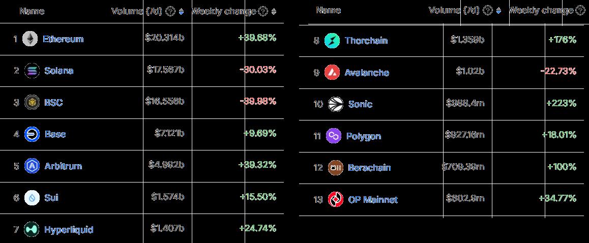Screen dimensions: 589x243
Task: Click the Sonic chain logo icon
Action: click(335, 104)
